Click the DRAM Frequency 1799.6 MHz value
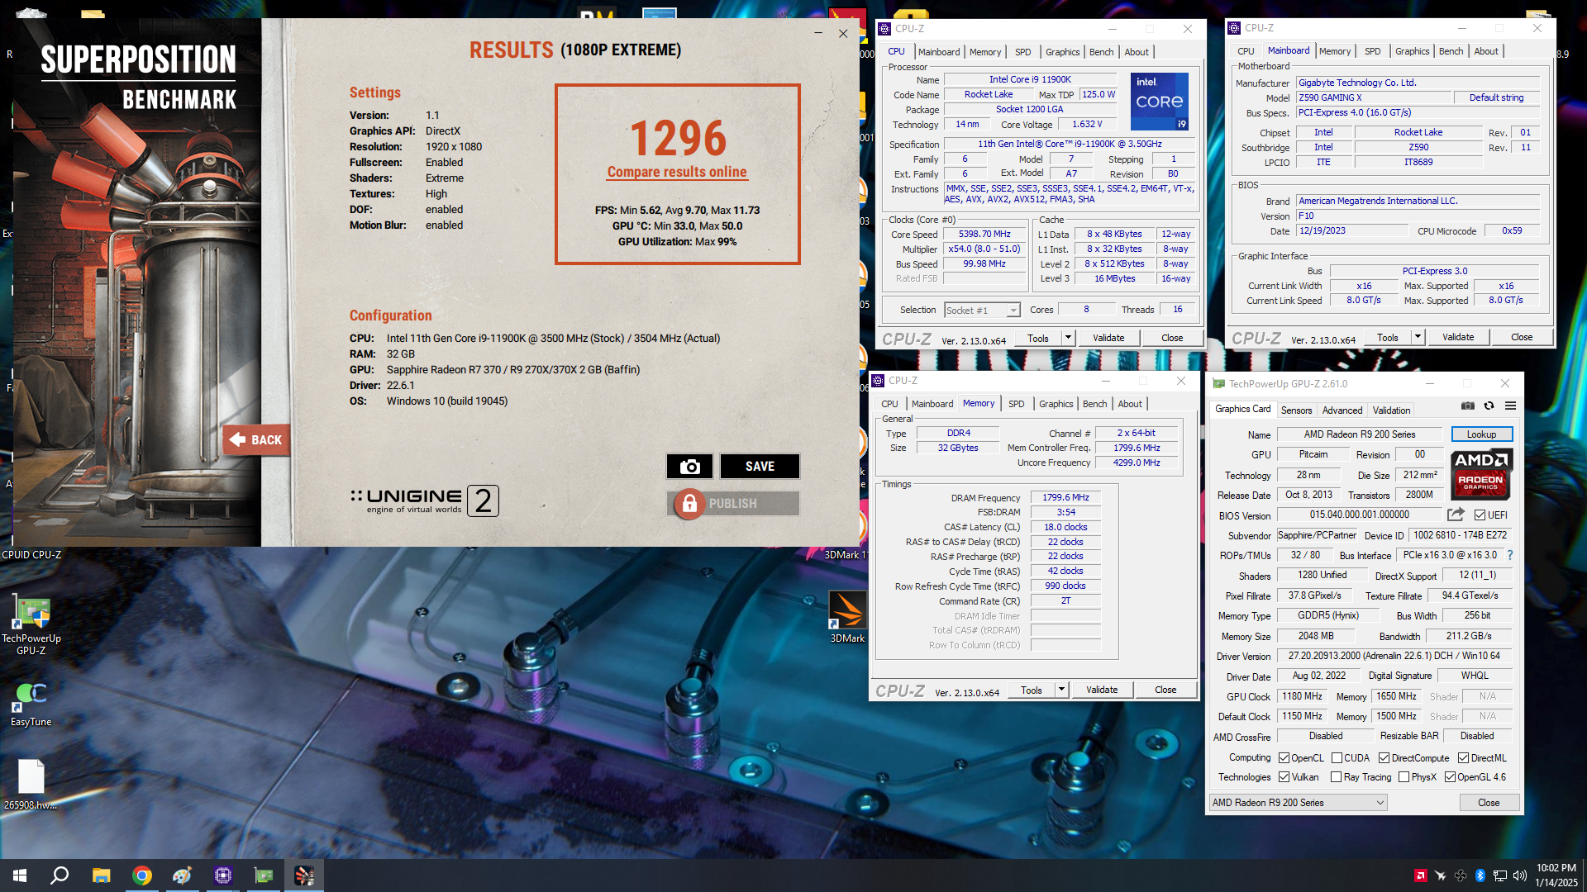Screen dimensions: 1587x892 [1065, 498]
